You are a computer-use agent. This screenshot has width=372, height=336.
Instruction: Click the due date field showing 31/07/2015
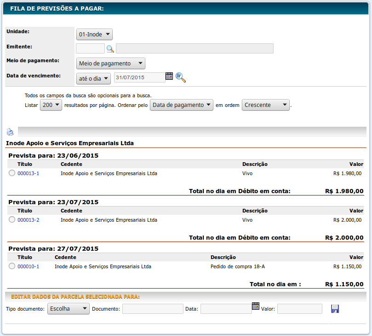click(139, 77)
